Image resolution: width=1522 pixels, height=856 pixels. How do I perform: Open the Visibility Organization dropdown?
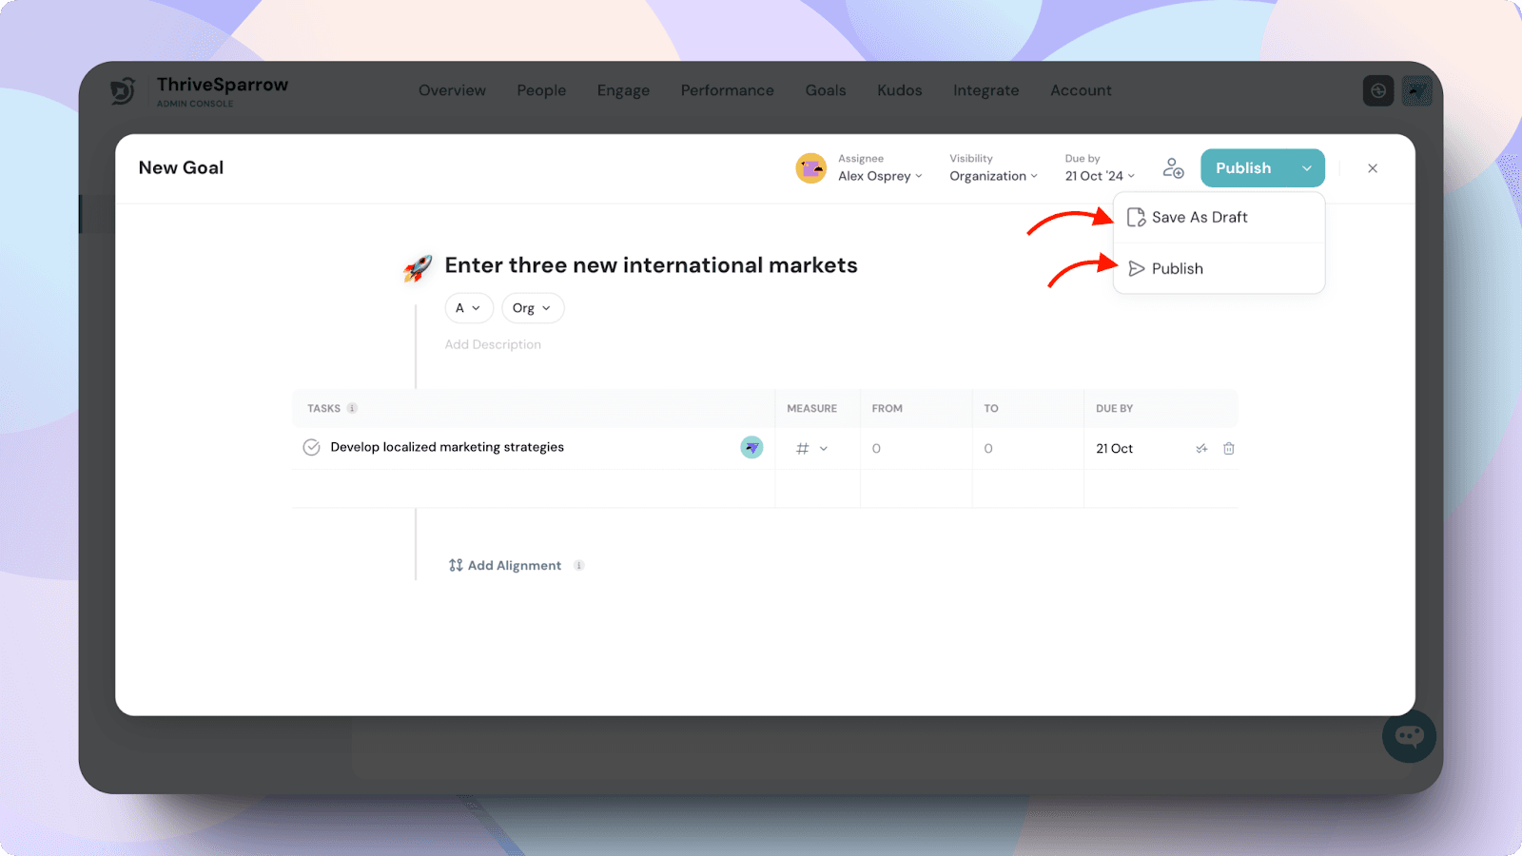click(993, 176)
